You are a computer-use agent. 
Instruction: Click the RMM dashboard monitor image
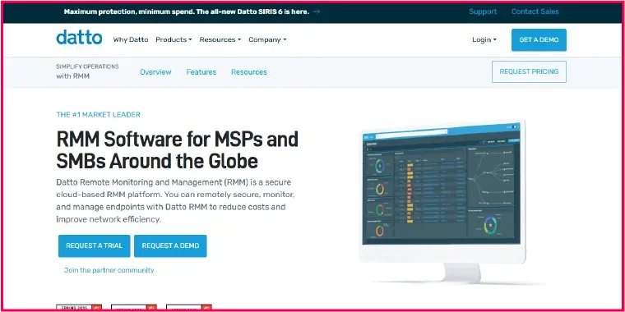(442, 201)
